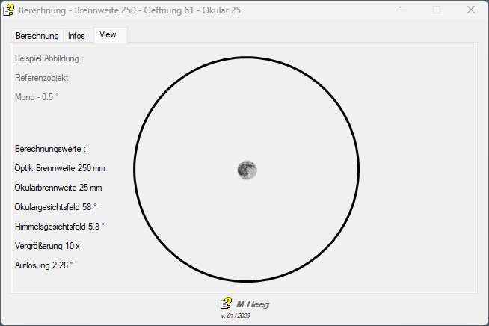Click the Auflösung 2,26 " value
This screenshot has height=326, width=489.
(x=44, y=265)
